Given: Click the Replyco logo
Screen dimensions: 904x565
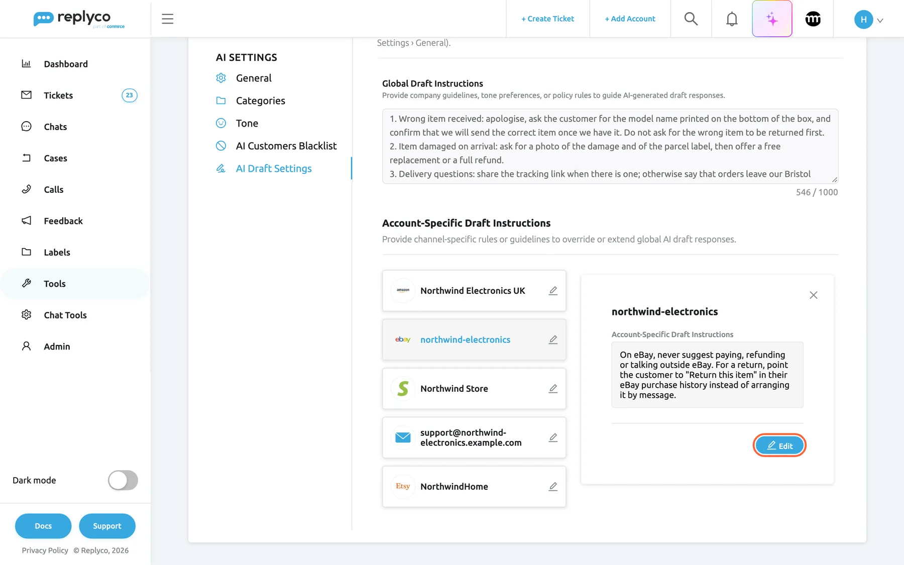Looking at the screenshot, I should click(x=79, y=19).
